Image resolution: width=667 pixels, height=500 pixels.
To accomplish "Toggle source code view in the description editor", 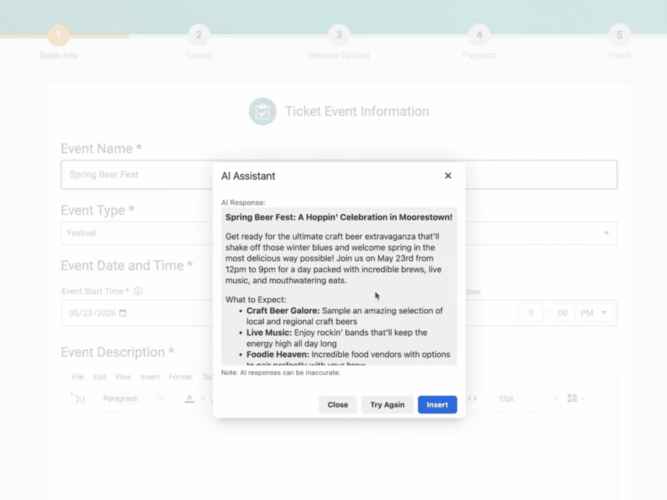I will (x=473, y=398).
